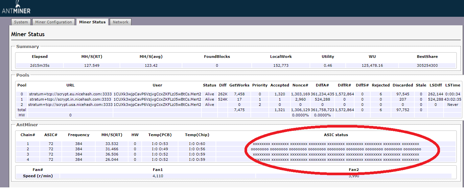Select pool 0 Diff value 262K

(223, 94)
